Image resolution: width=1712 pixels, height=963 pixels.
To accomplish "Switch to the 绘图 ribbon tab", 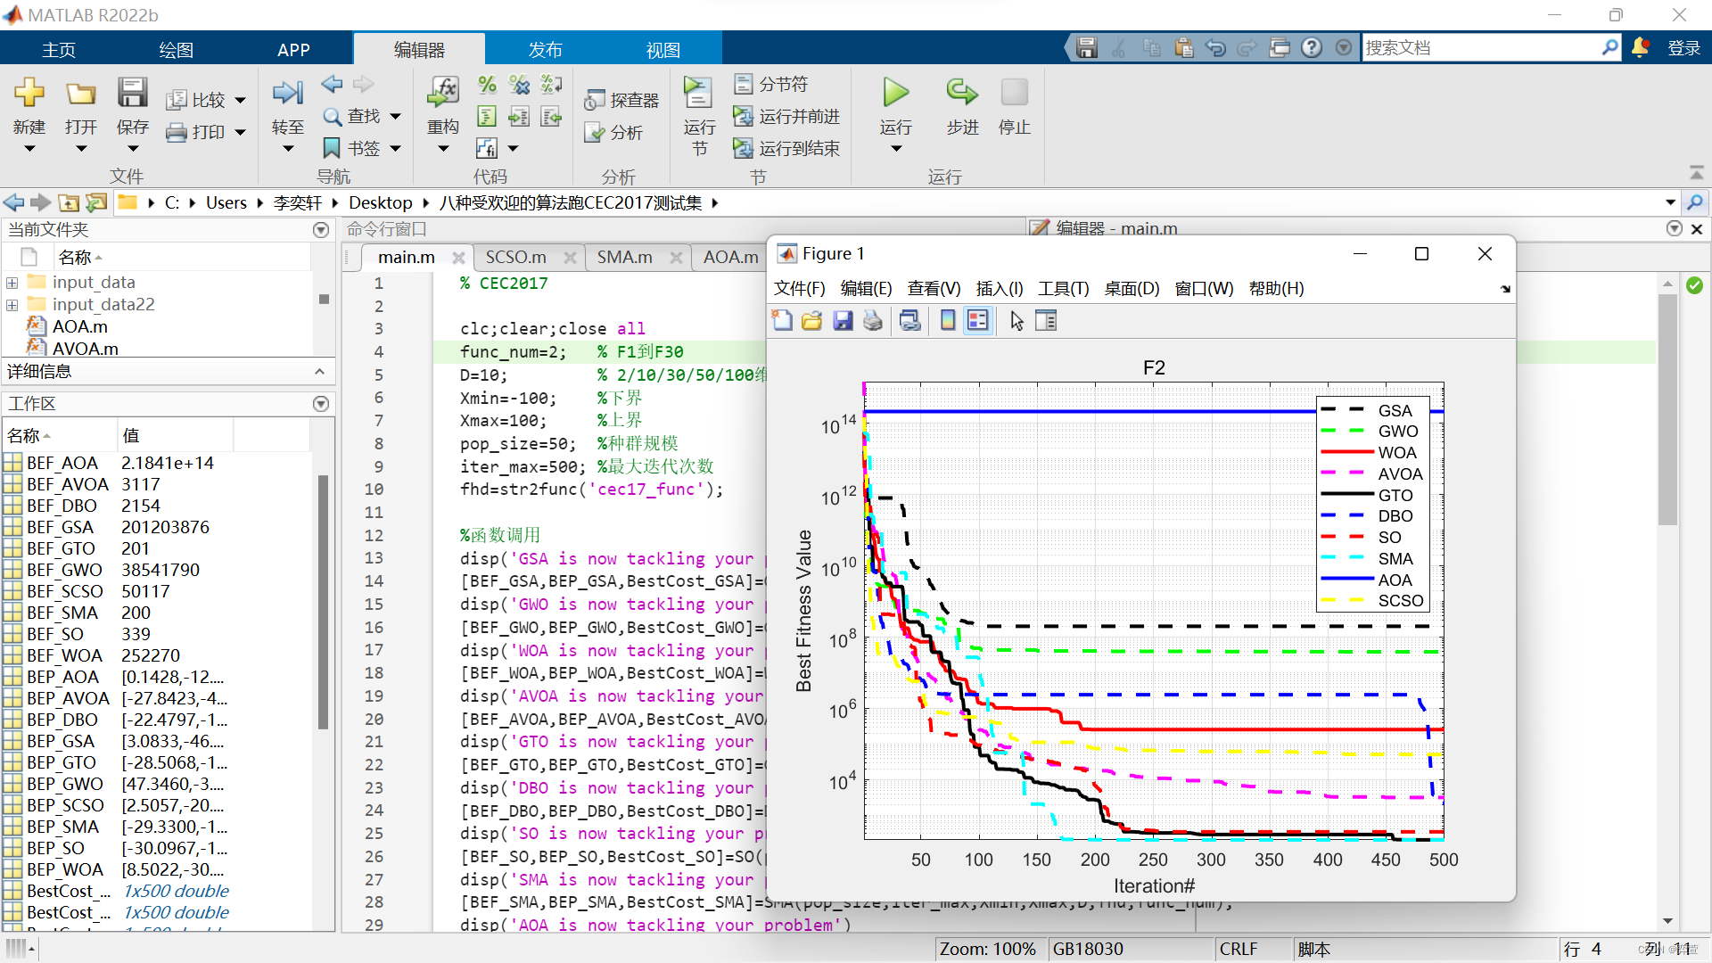I will (176, 49).
